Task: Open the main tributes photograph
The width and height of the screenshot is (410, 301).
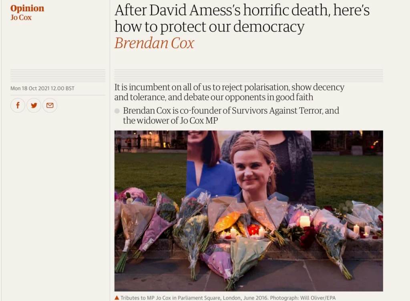Action: 249,211
